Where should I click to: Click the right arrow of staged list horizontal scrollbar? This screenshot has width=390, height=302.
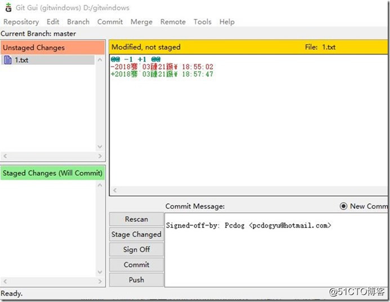[x=100, y=281]
